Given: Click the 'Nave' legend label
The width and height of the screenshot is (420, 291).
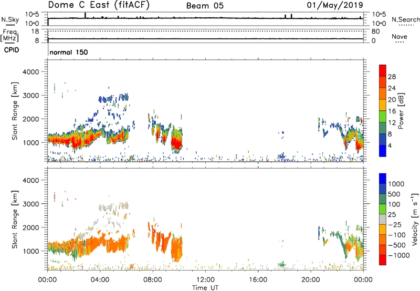Looking at the screenshot, I should (x=400, y=36).
